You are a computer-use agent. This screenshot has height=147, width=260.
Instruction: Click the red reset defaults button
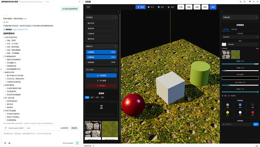(x=101, y=86)
